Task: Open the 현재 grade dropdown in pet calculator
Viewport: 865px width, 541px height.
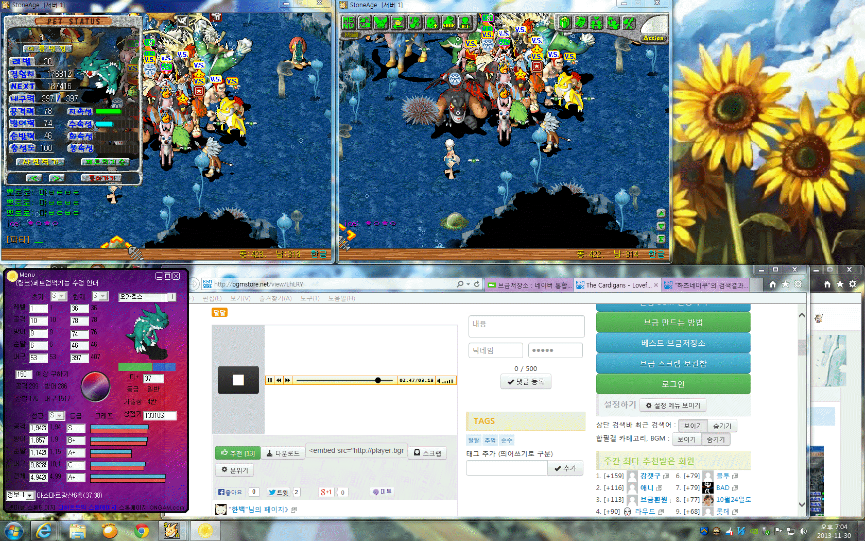Action: pos(100,296)
